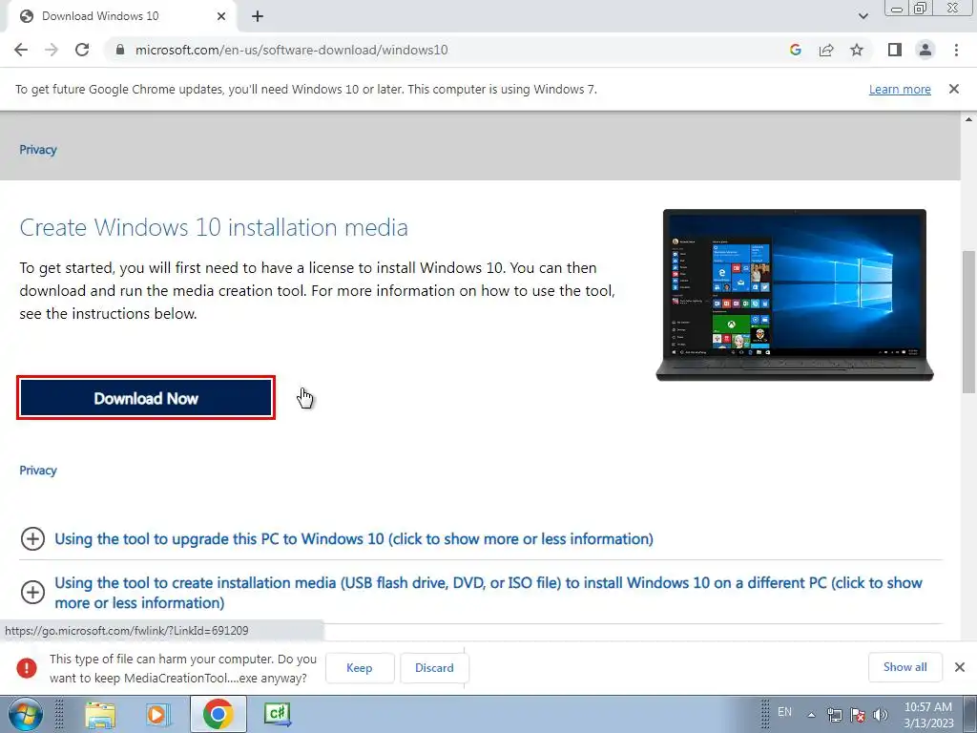This screenshot has width=977, height=733.
Task: Go back to the previous page
Action: pyautogui.click(x=21, y=50)
